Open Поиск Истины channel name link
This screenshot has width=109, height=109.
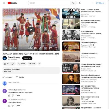[14, 57]
